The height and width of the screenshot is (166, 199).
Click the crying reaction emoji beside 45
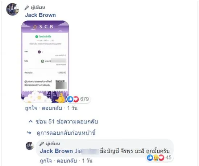click(x=156, y=158)
